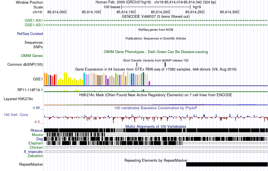
Task: Select the GSE1 GTEx expression label
Action: [x=38, y=79]
